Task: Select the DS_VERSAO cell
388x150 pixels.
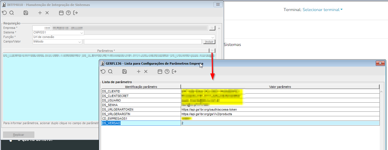Action: [141, 123]
